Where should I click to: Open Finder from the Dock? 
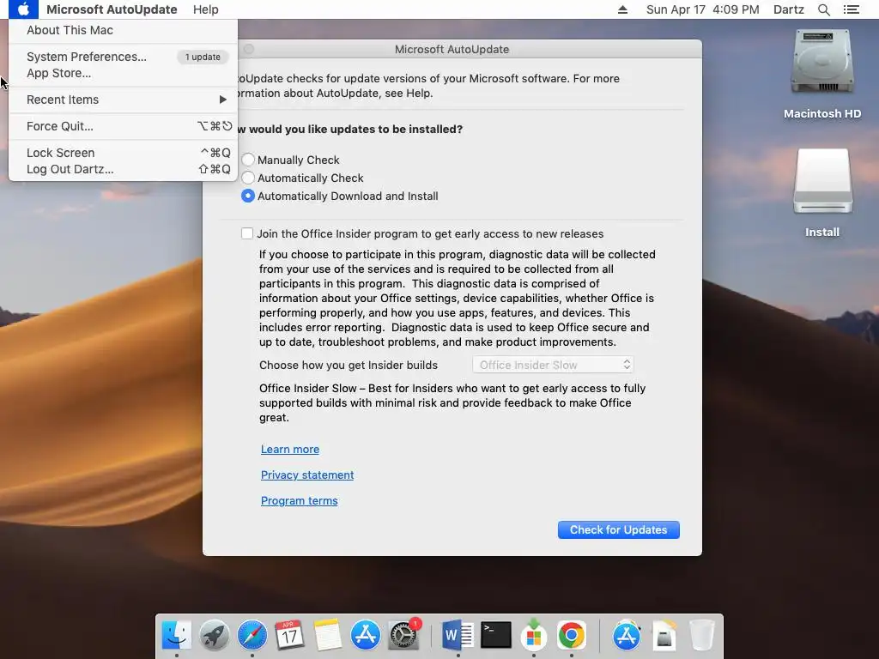tap(177, 636)
